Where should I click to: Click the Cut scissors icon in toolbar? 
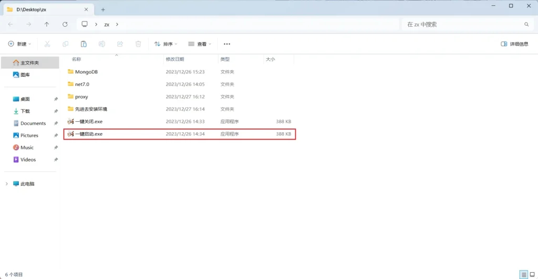[x=47, y=44]
